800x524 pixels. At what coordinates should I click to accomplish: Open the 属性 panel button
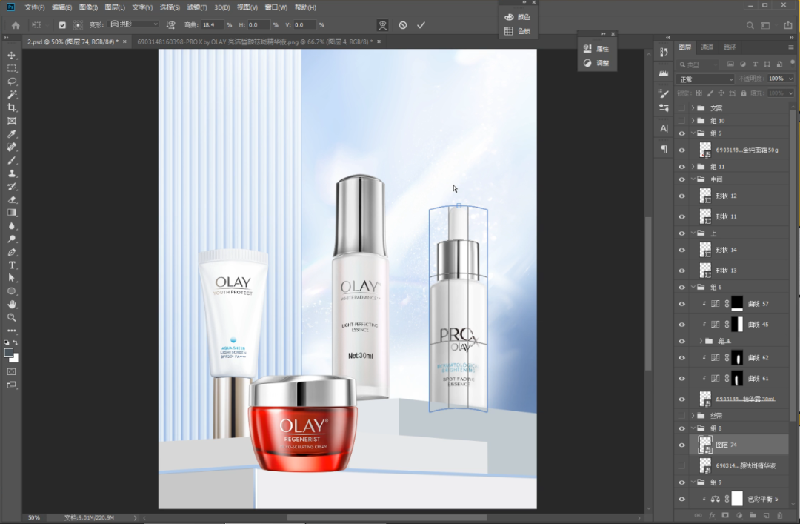coord(596,48)
